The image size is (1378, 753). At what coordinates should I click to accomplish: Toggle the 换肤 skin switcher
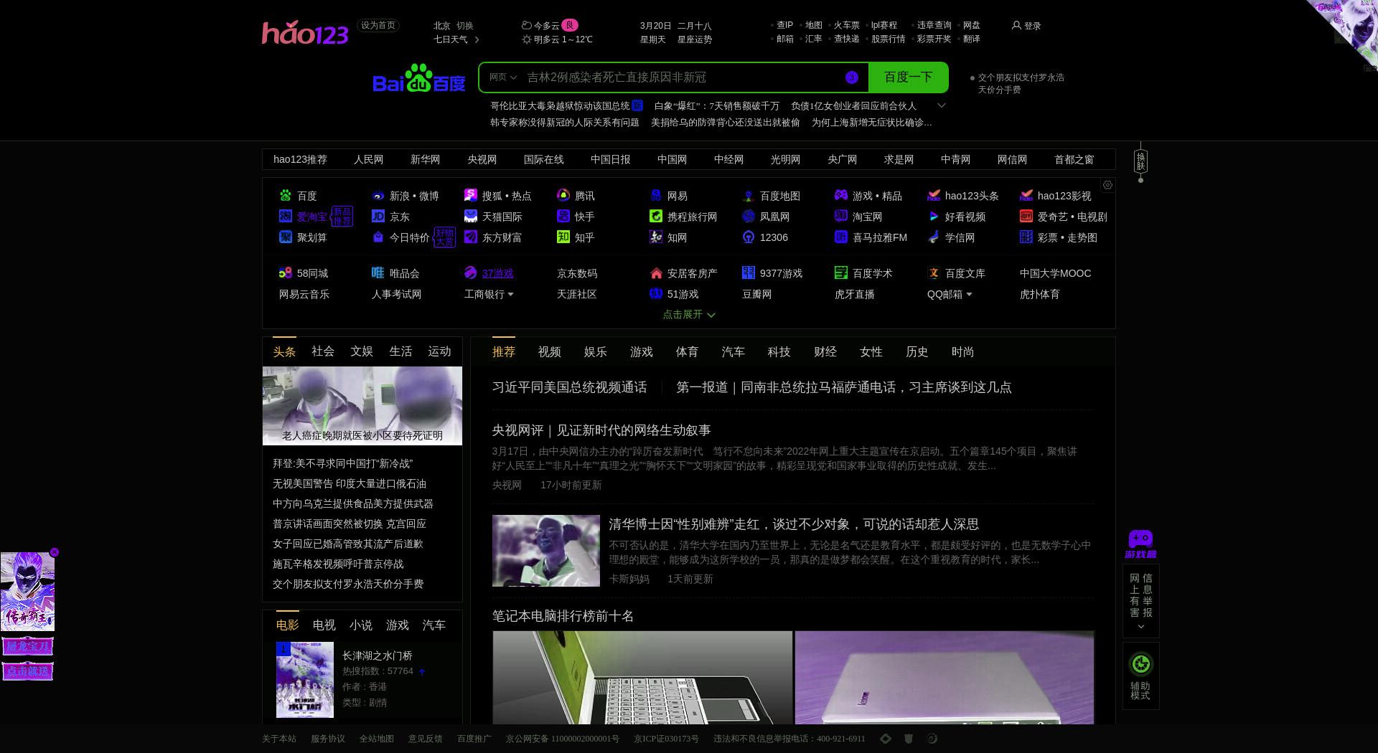1140,161
